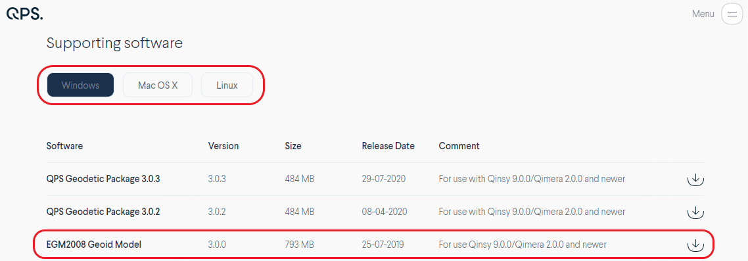Click the Supporting software heading
This screenshot has width=748, height=261.
pyautogui.click(x=114, y=43)
